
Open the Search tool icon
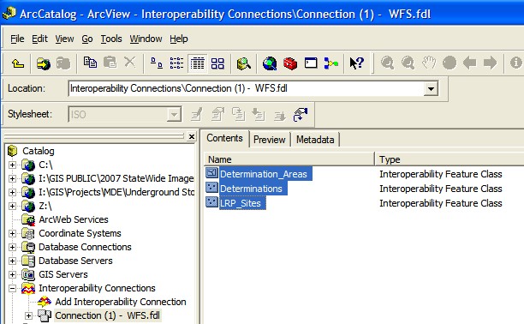click(x=244, y=63)
